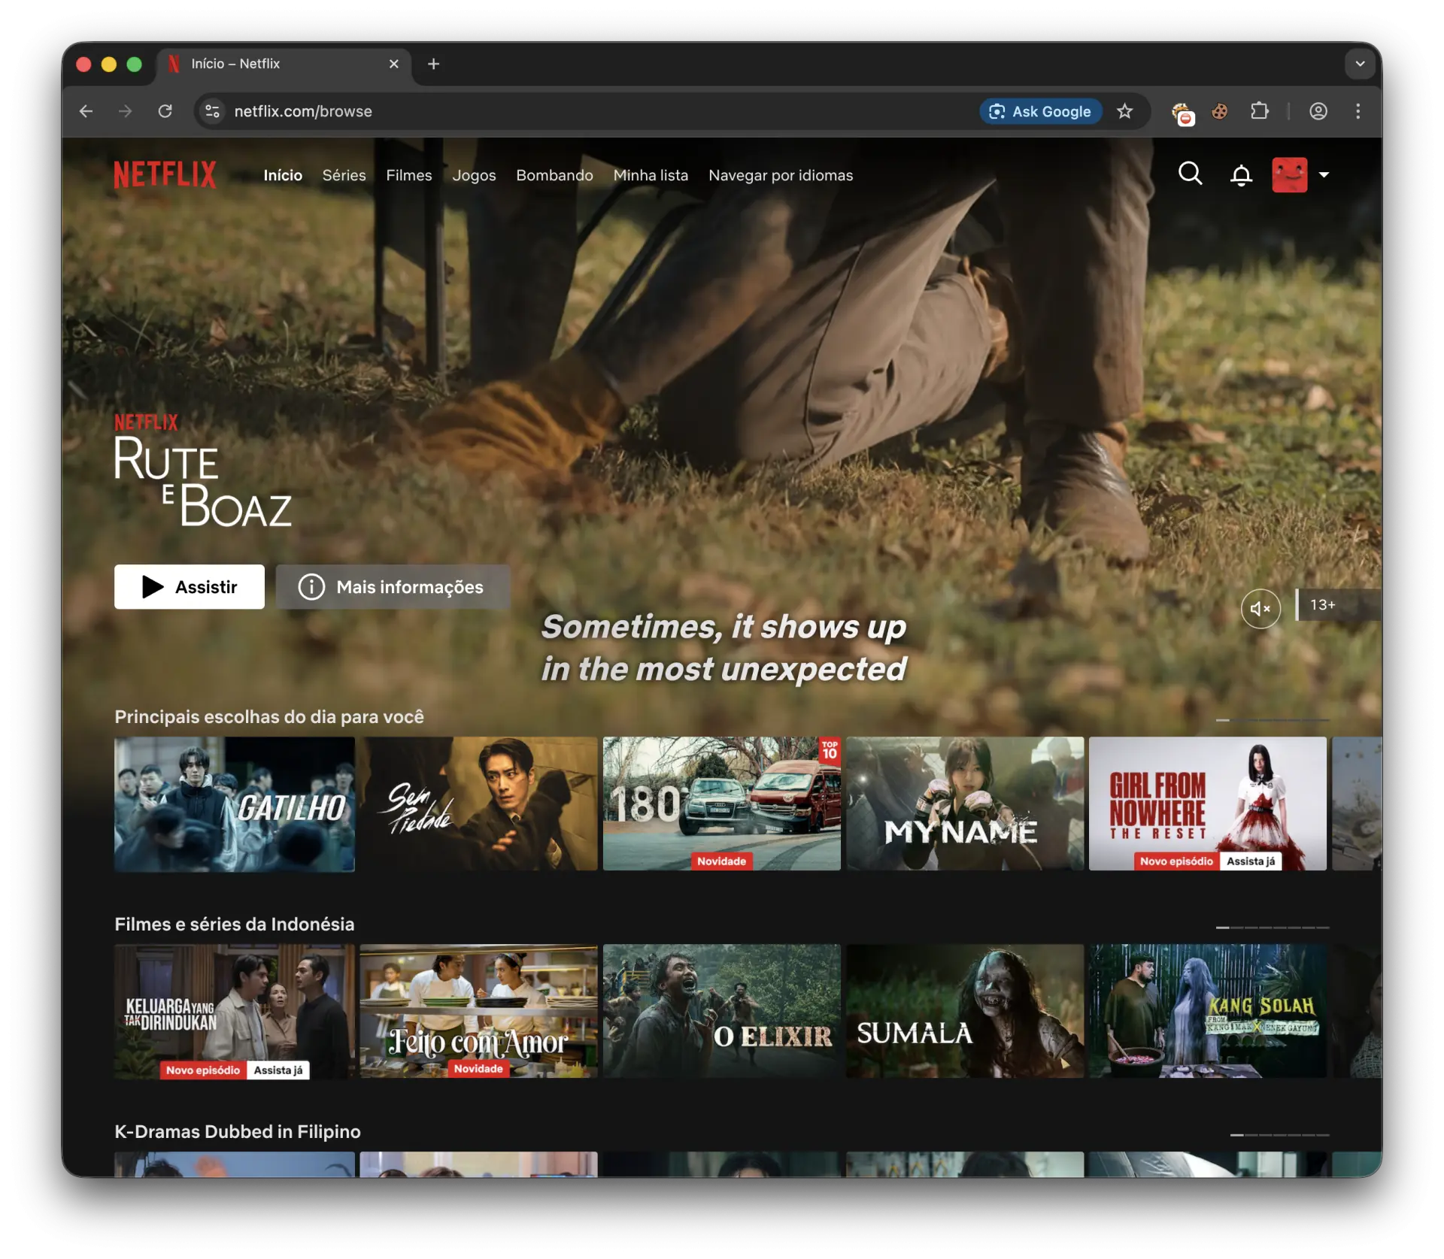Screen dimensions: 1444x1259
Task: Open the Bombando section
Action: pyautogui.click(x=554, y=175)
